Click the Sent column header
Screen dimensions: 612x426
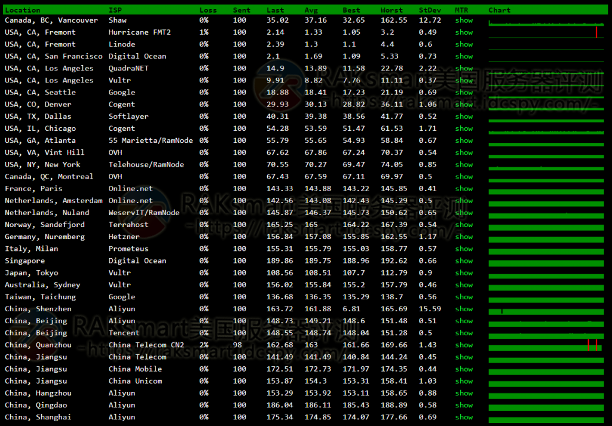point(241,10)
